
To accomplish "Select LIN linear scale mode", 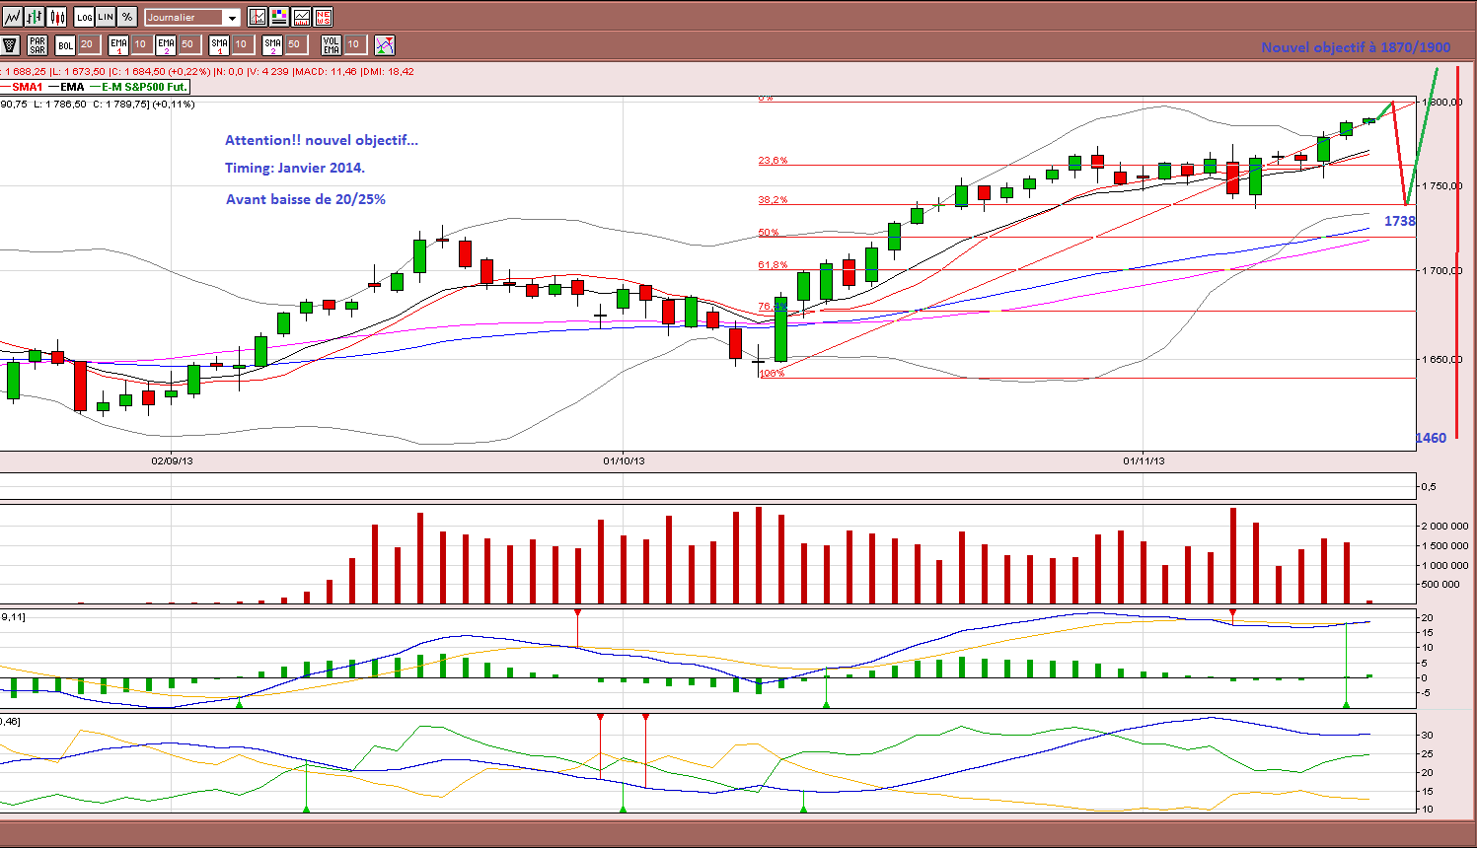I will pyautogui.click(x=106, y=17).
